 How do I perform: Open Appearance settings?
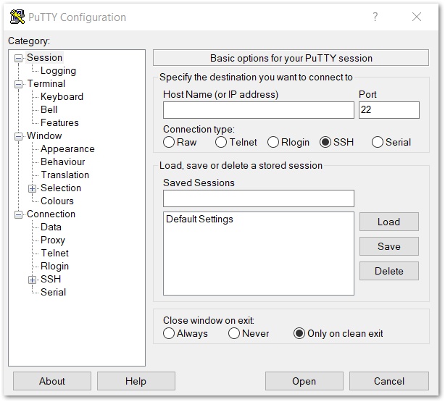[67, 149]
